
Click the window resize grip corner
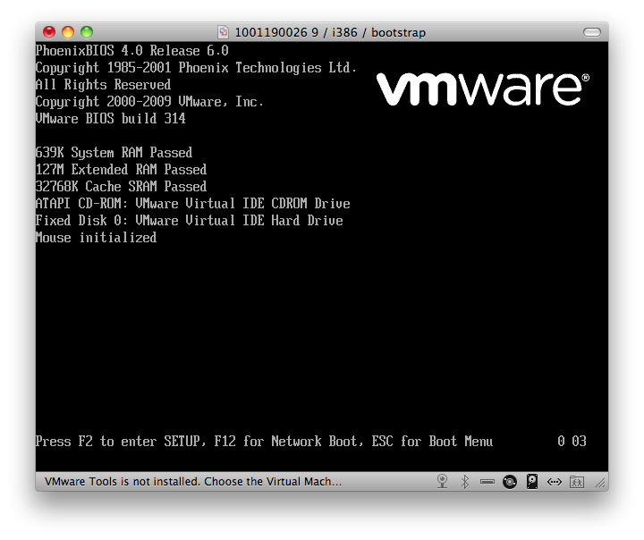(601, 484)
